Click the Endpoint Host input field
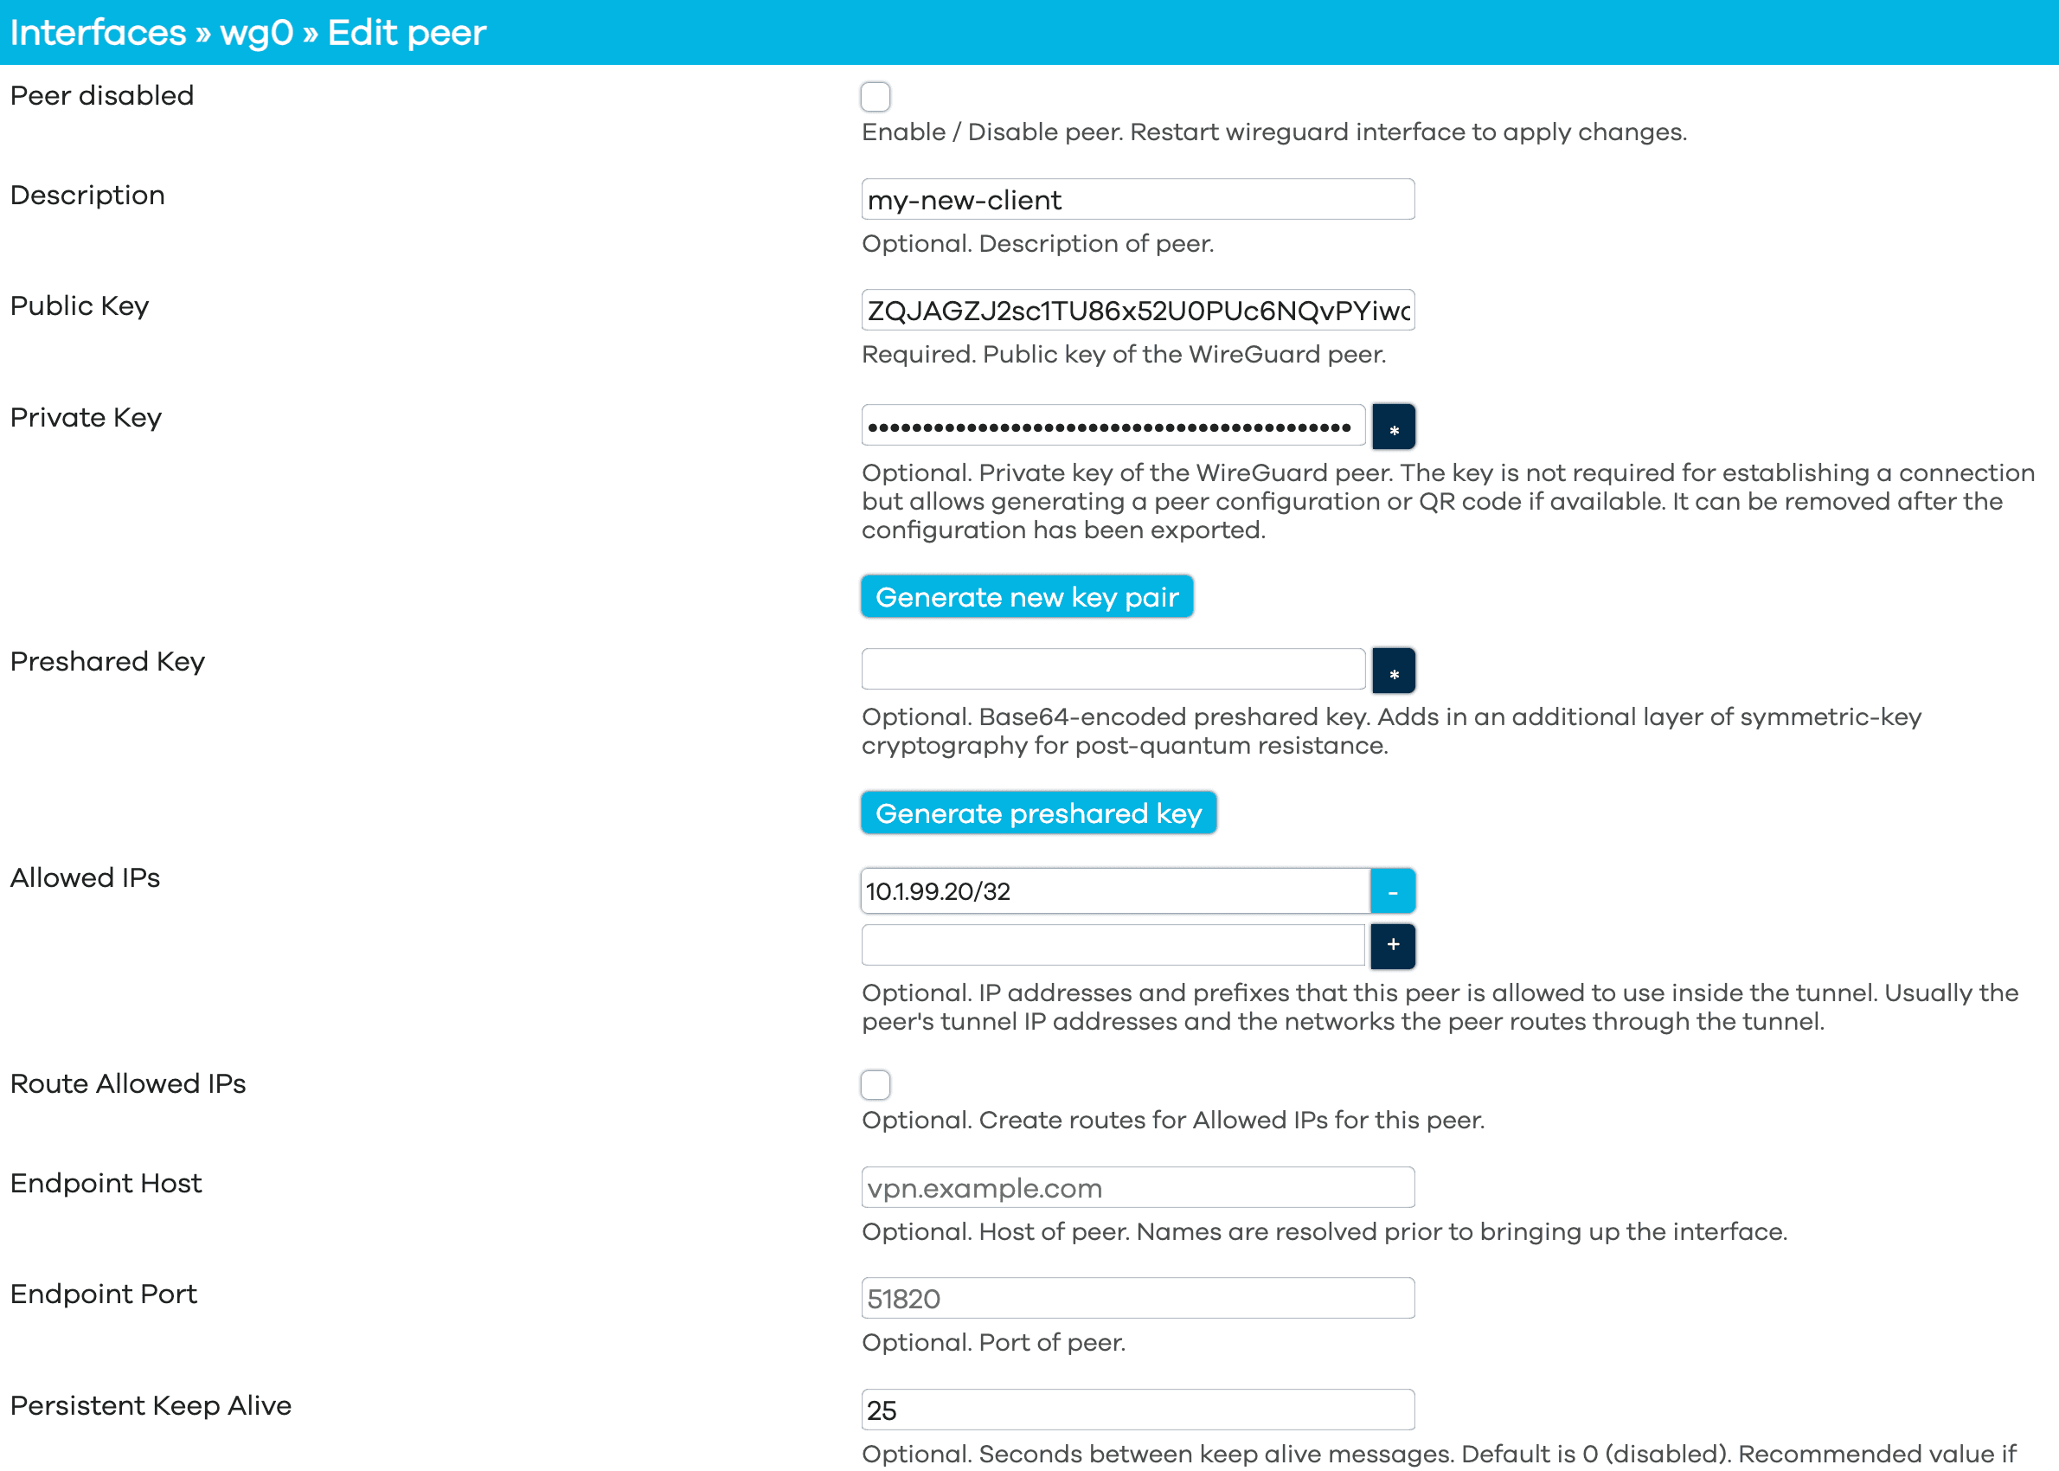This screenshot has height=1471, width=2059. pos(1136,1188)
